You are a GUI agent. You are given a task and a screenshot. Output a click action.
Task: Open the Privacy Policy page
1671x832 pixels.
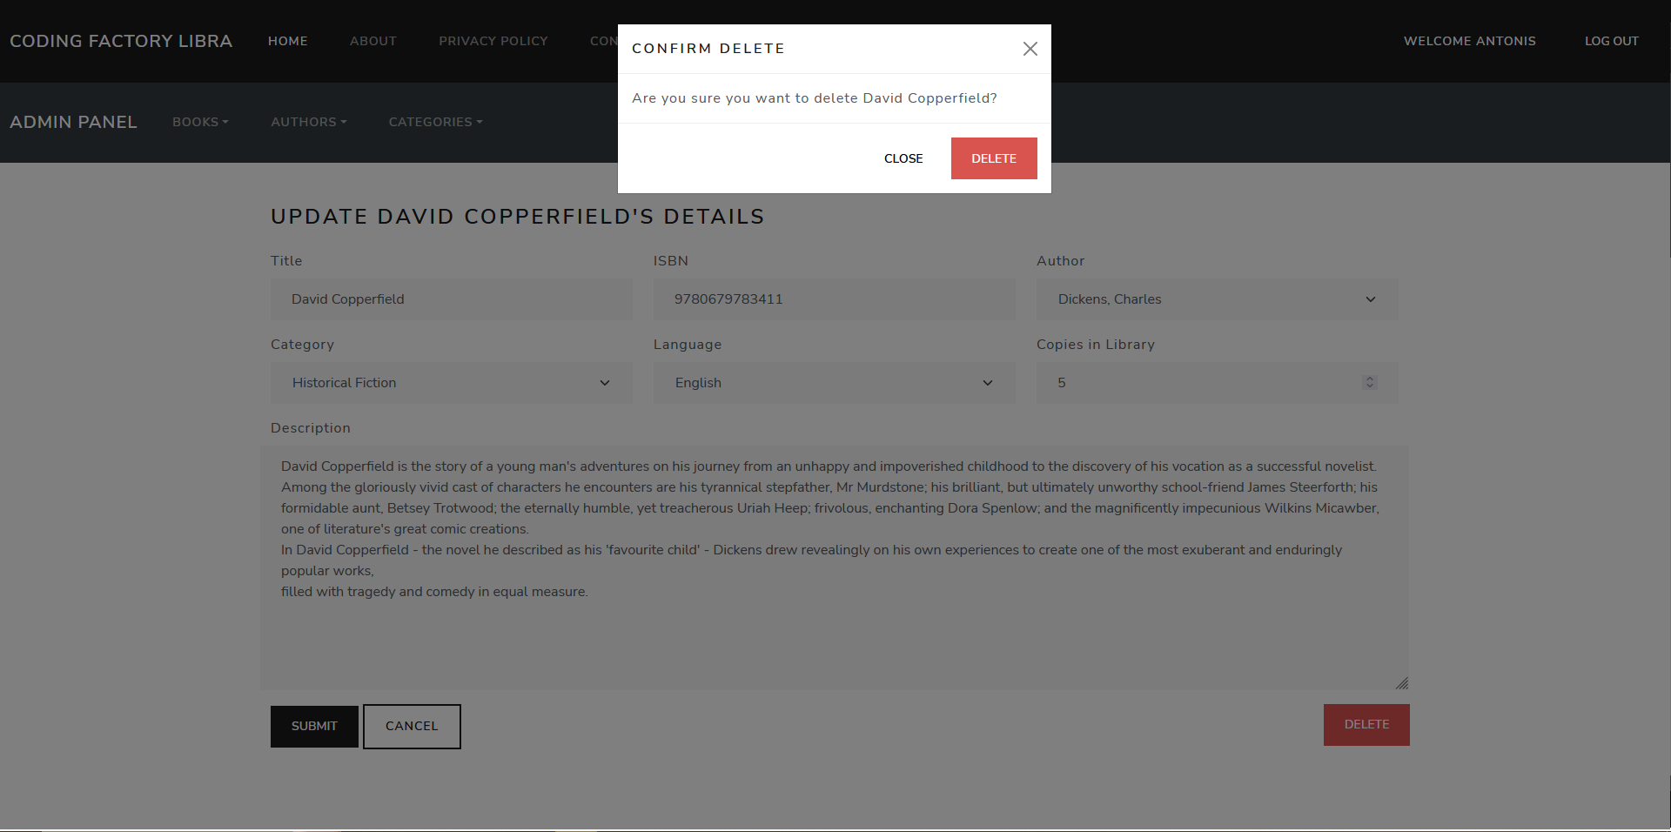[x=493, y=41]
